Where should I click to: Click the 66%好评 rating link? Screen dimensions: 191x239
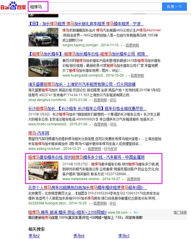tap(110, 149)
